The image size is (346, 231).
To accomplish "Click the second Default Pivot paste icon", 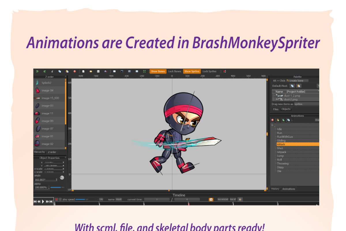I will (299, 86).
